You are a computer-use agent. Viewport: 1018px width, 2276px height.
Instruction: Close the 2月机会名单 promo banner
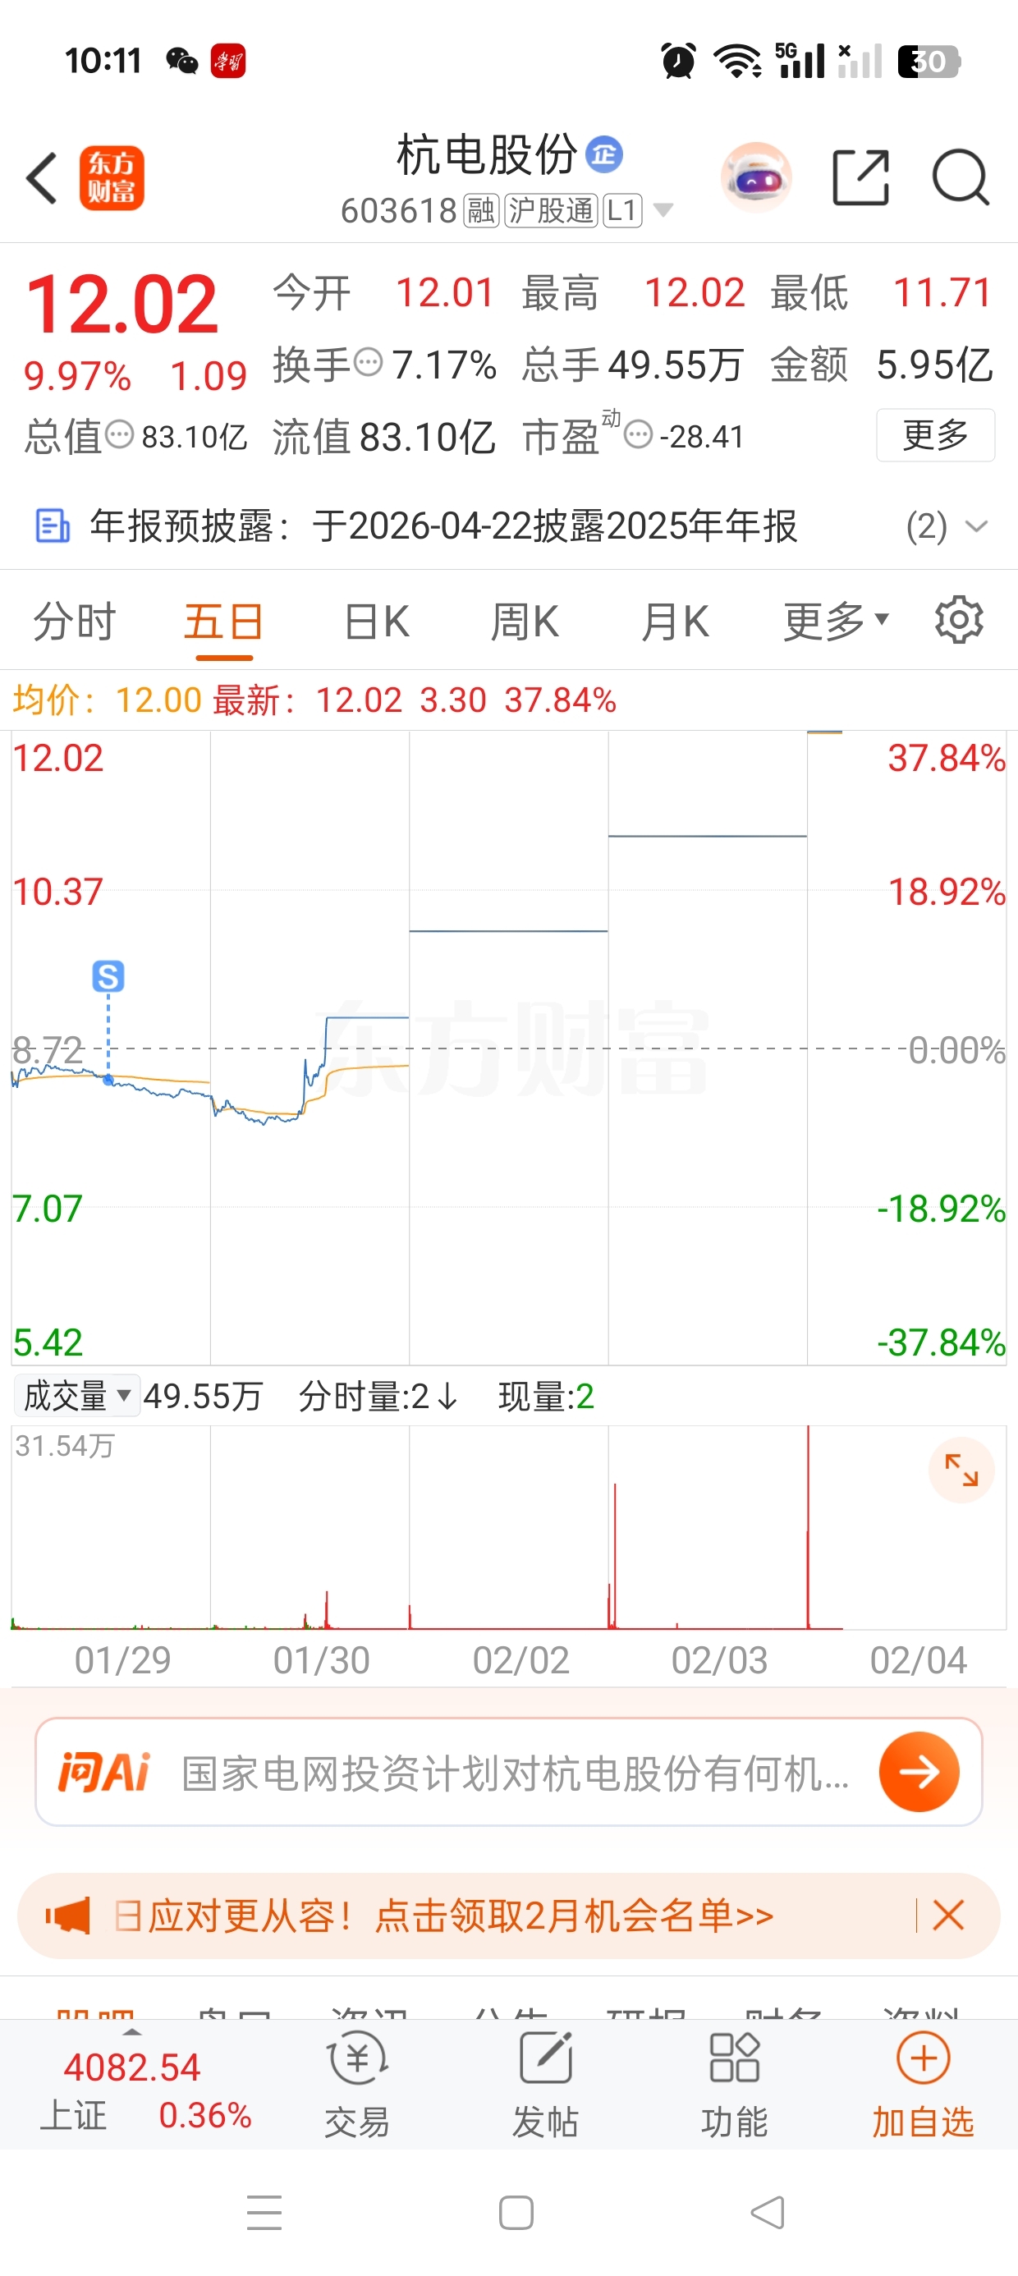pyautogui.click(x=948, y=1916)
